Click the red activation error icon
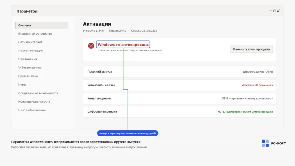This screenshot has width=295, height=166. coord(91,46)
